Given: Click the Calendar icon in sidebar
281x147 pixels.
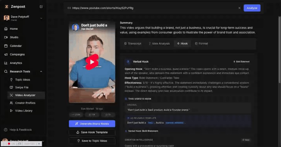Looking at the screenshot, I should (x=6, y=46).
